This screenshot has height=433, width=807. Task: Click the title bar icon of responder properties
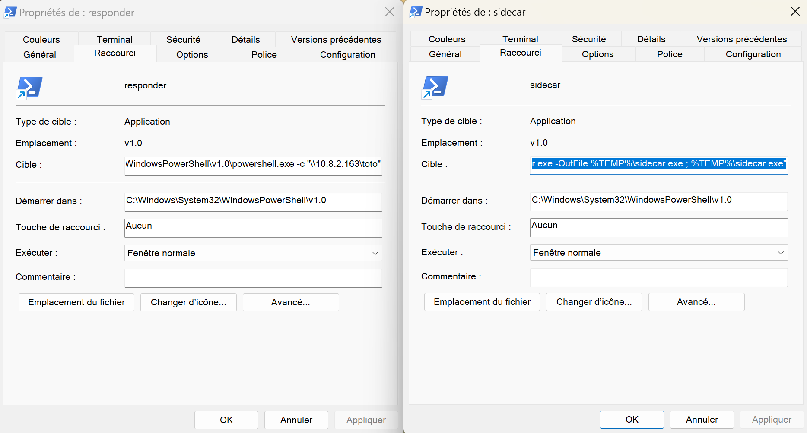[10, 12]
